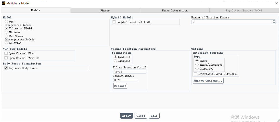Switch to the Phases tab
This screenshot has height=122, width=280.
coord(105,10)
